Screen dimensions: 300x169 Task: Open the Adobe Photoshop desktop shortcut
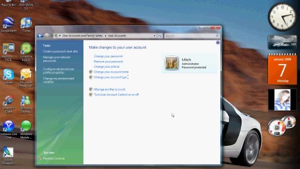point(8,155)
